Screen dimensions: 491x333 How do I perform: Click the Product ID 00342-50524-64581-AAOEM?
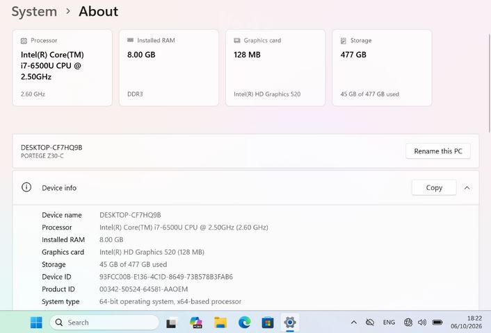(x=143, y=289)
